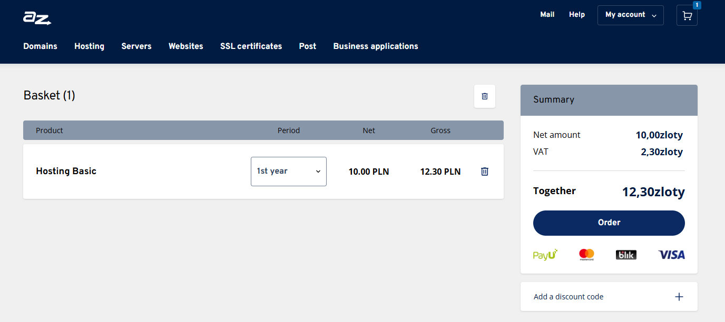Open the Servers menu
The image size is (725, 322).
pyautogui.click(x=136, y=46)
